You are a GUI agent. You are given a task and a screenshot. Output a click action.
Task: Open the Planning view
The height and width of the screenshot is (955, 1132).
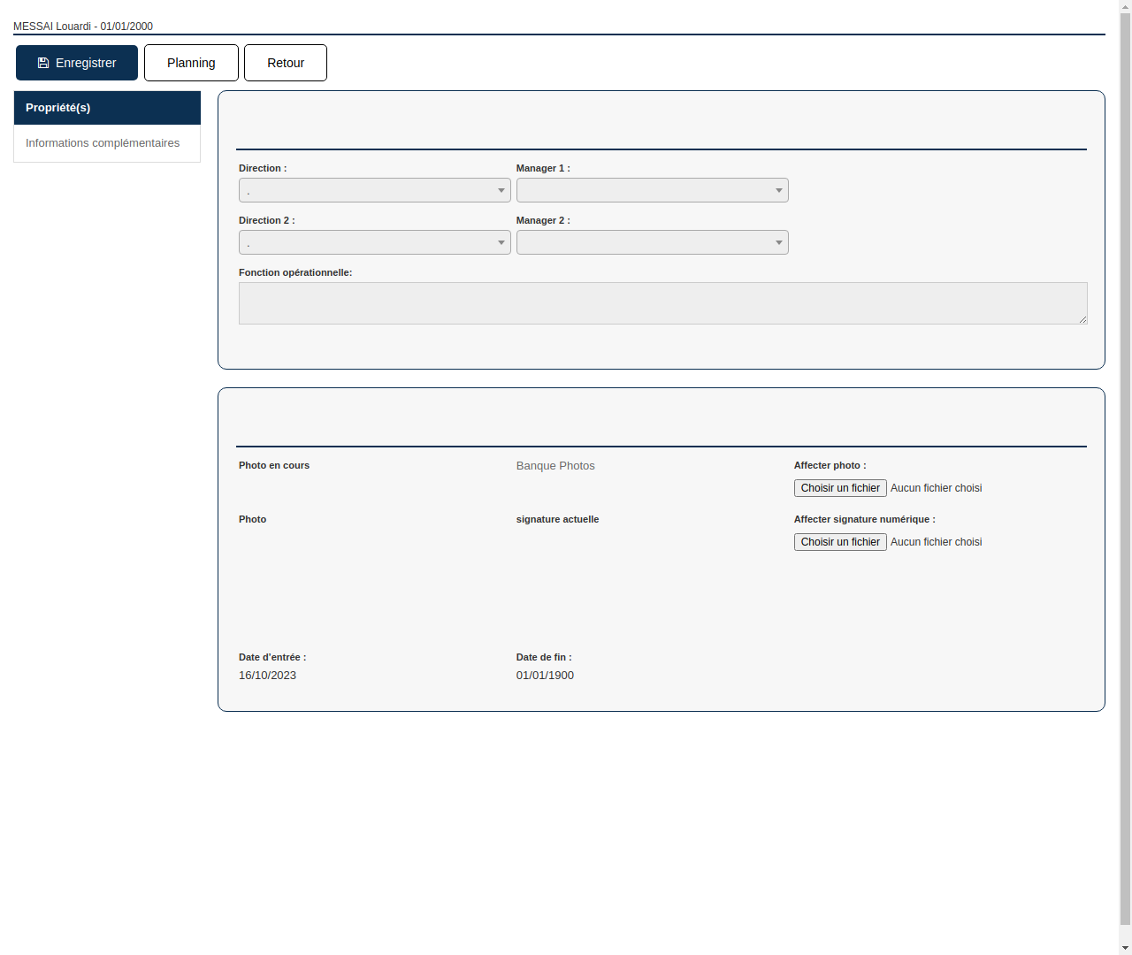point(191,62)
